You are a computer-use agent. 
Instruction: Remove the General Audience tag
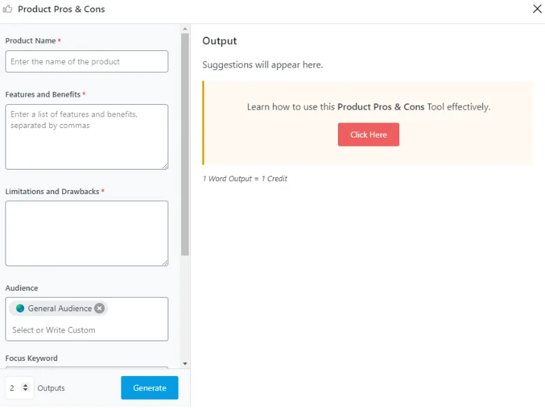coord(99,309)
